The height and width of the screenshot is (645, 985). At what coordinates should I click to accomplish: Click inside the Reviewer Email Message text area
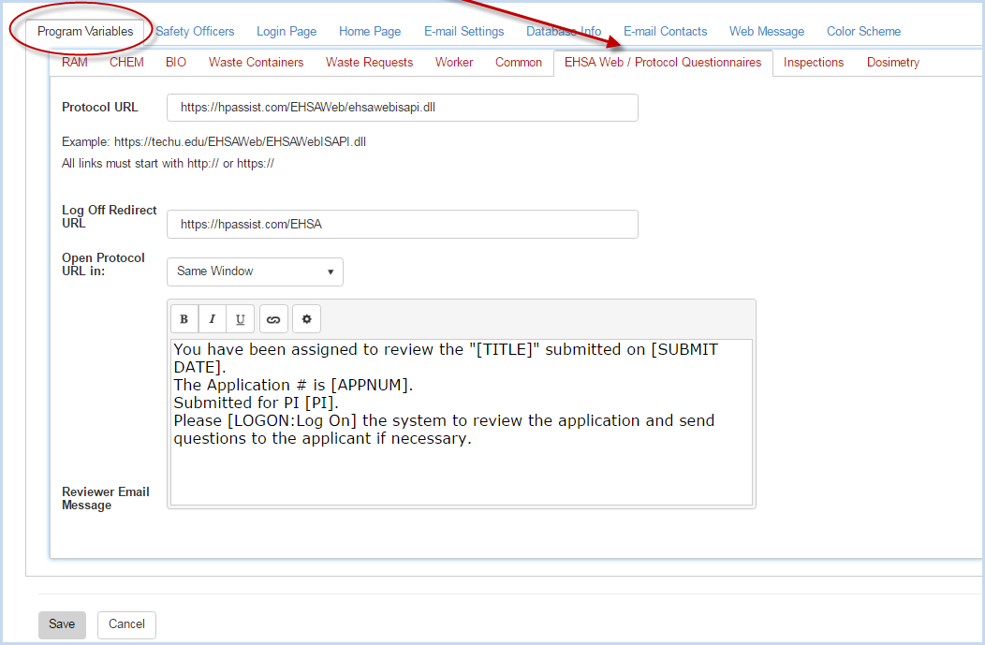(462, 422)
